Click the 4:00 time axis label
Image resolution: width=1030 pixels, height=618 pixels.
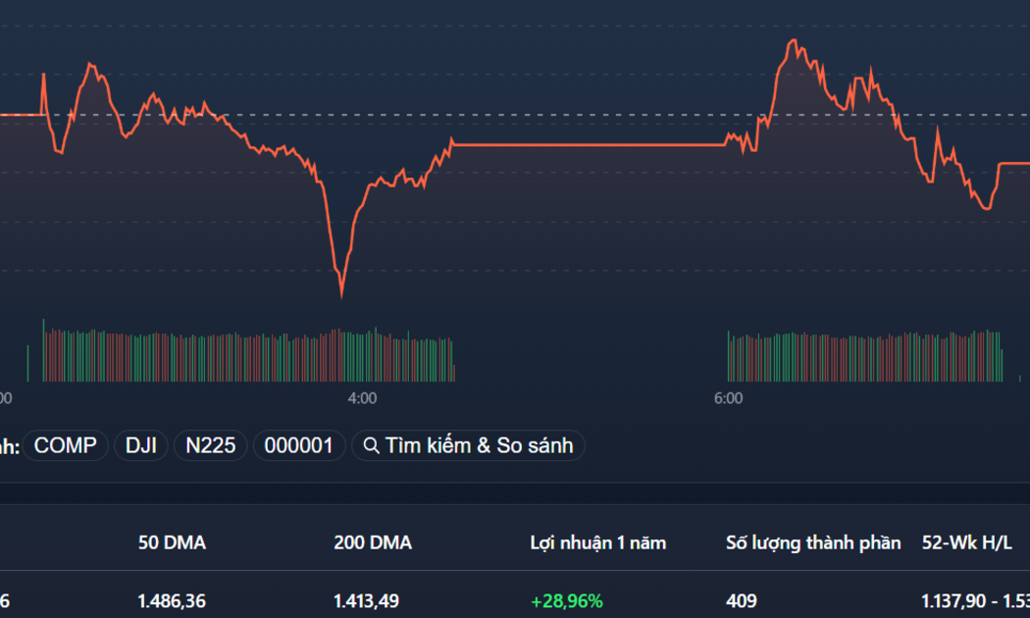pos(362,398)
